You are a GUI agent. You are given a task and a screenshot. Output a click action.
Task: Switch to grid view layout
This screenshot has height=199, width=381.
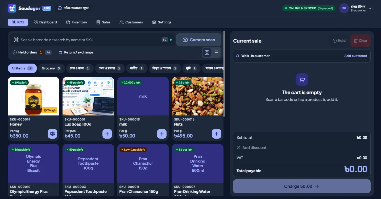click(x=207, y=52)
